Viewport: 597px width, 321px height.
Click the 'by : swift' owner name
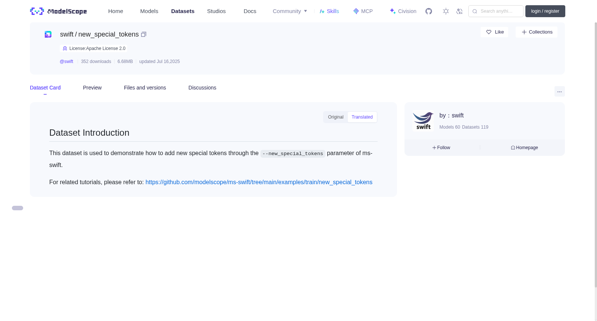451,116
